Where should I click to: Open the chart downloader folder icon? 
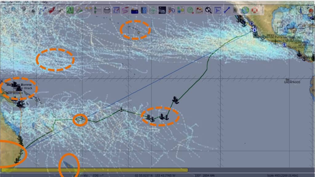tap(199, 10)
